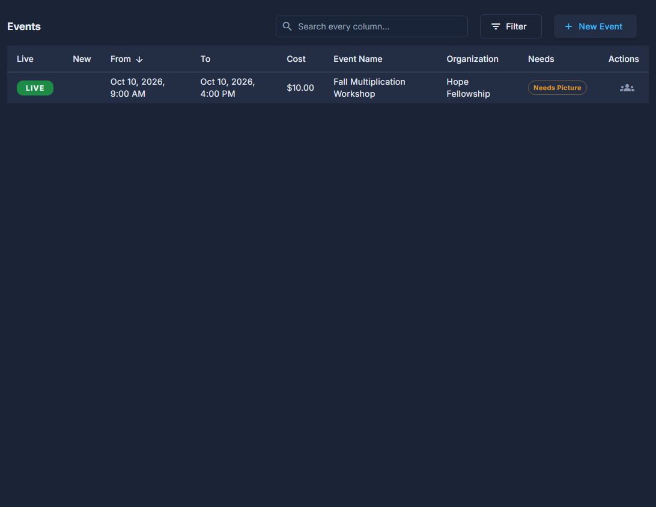Sort by the From column header
The width and height of the screenshot is (656, 507).
(121, 59)
